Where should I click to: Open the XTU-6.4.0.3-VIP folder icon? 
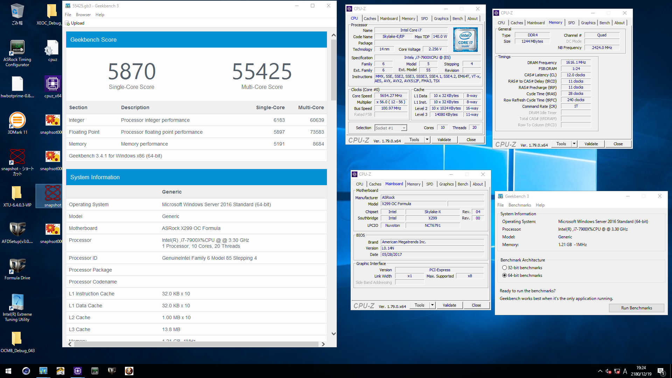(17, 196)
